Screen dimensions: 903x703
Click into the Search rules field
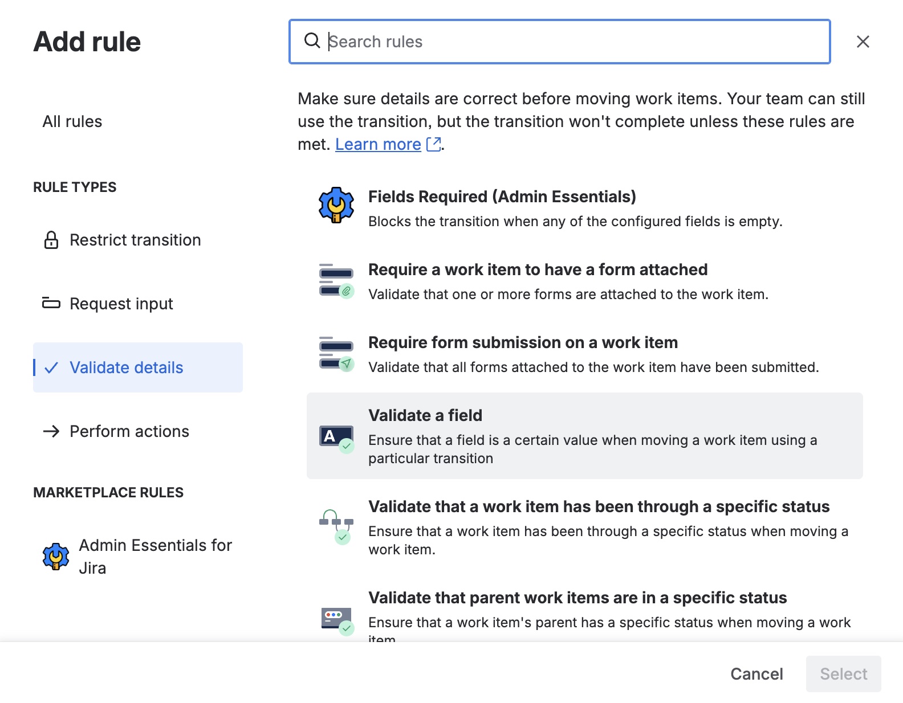(x=559, y=42)
